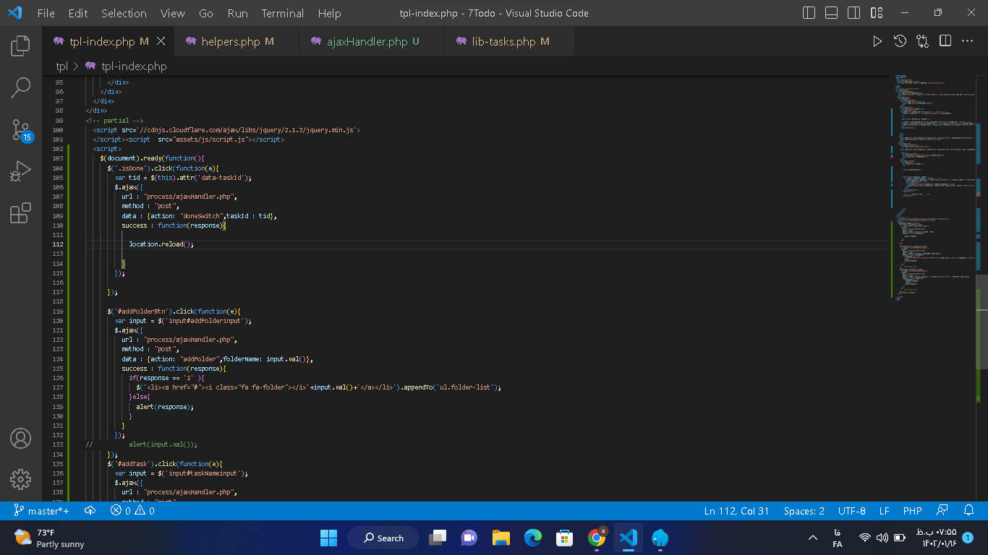Open the Accounts menu icon
Image resolution: width=988 pixels, height=555 pixels.
20,438
